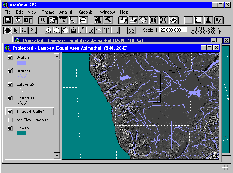Screen dimensions: 233x173
Task: Click Zoom to Previous Extent button
Action: [x=173, y=20]
